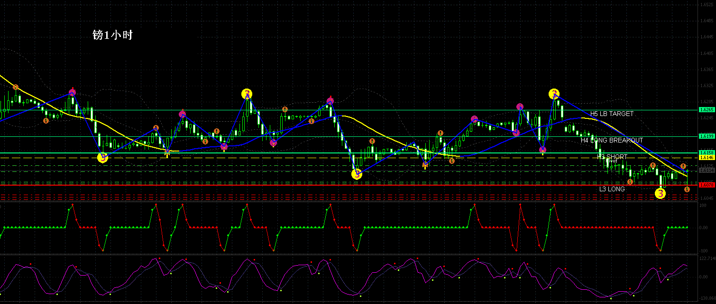Click the 1.6445 price axis value

707,37
